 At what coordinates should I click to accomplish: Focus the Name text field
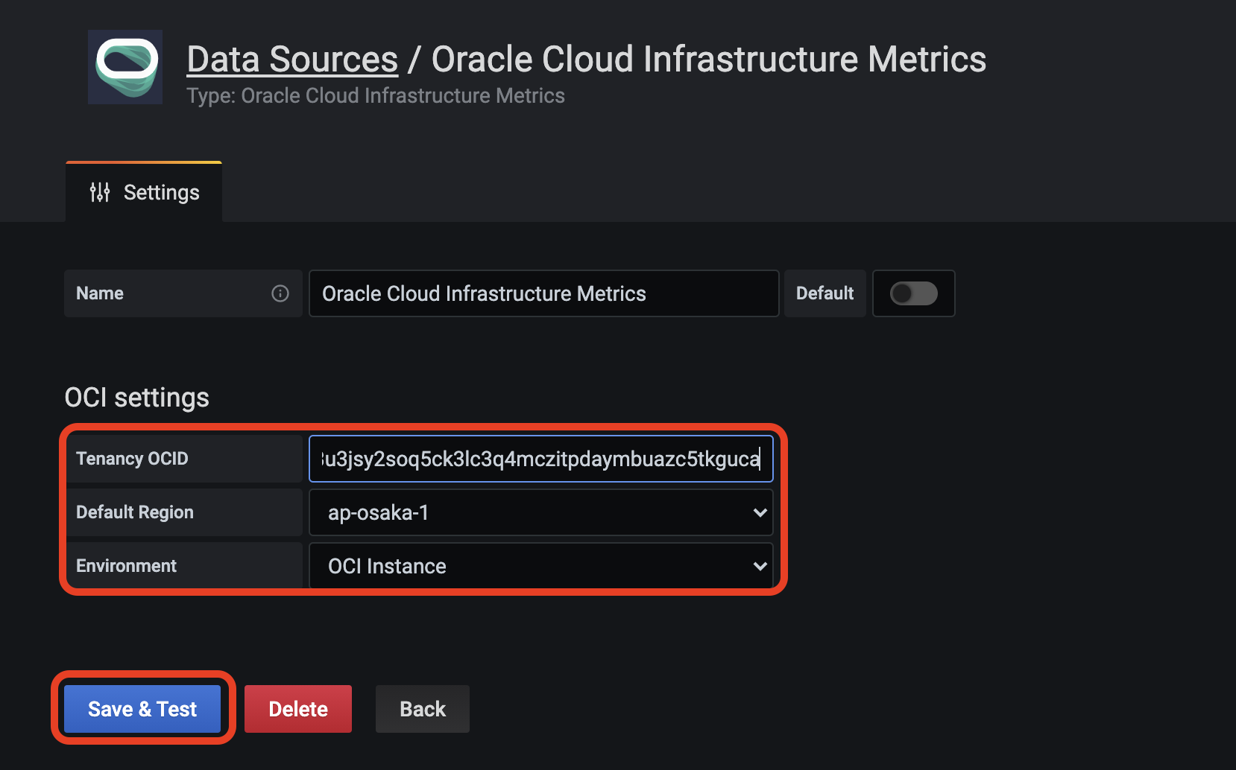pyautogui.click(x=543, y=293)
